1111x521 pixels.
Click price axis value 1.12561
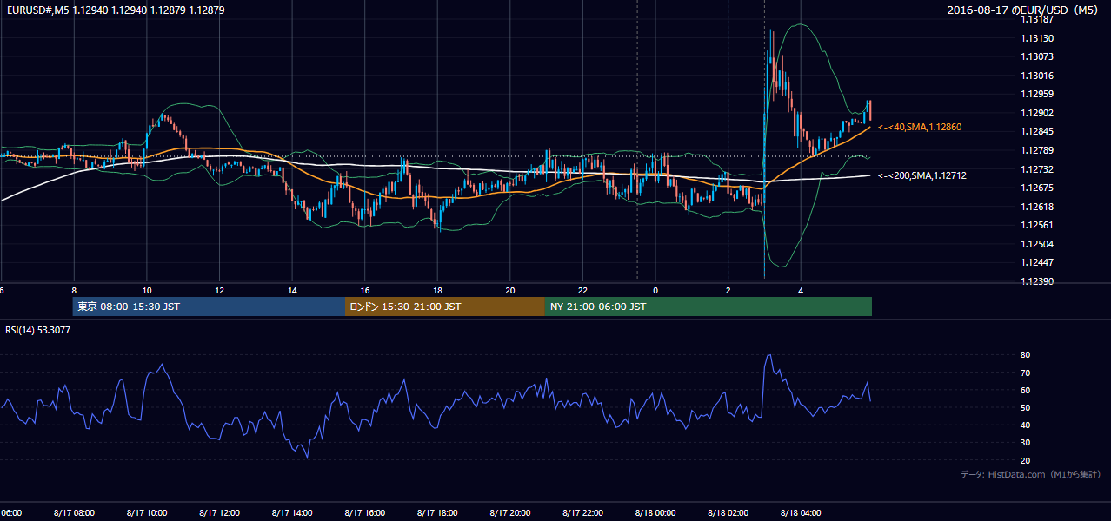click(x=1037, y=225)
